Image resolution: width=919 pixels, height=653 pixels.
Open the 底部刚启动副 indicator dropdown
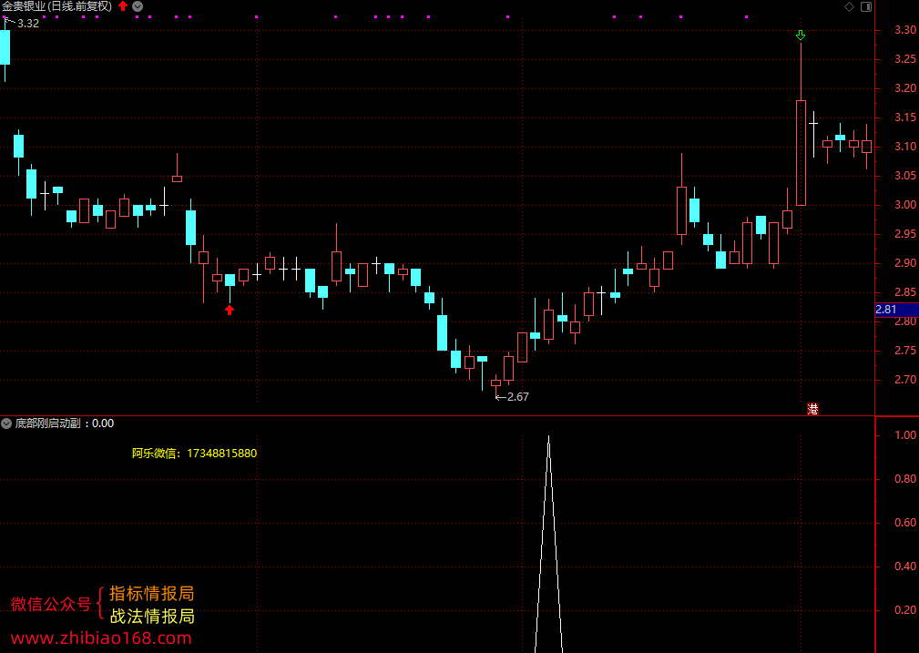[x=6, y=423]
